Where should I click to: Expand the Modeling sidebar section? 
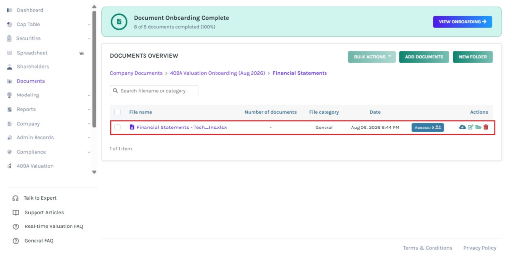coord(89,95)
